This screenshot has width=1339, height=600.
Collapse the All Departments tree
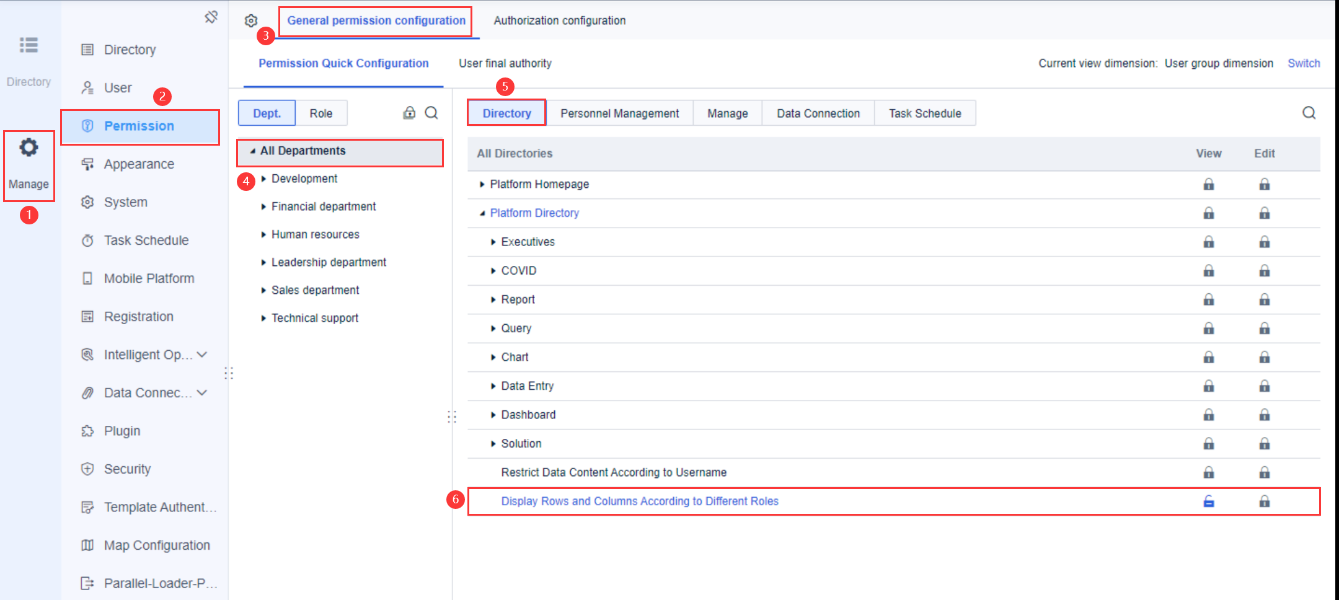click(253, 151)
